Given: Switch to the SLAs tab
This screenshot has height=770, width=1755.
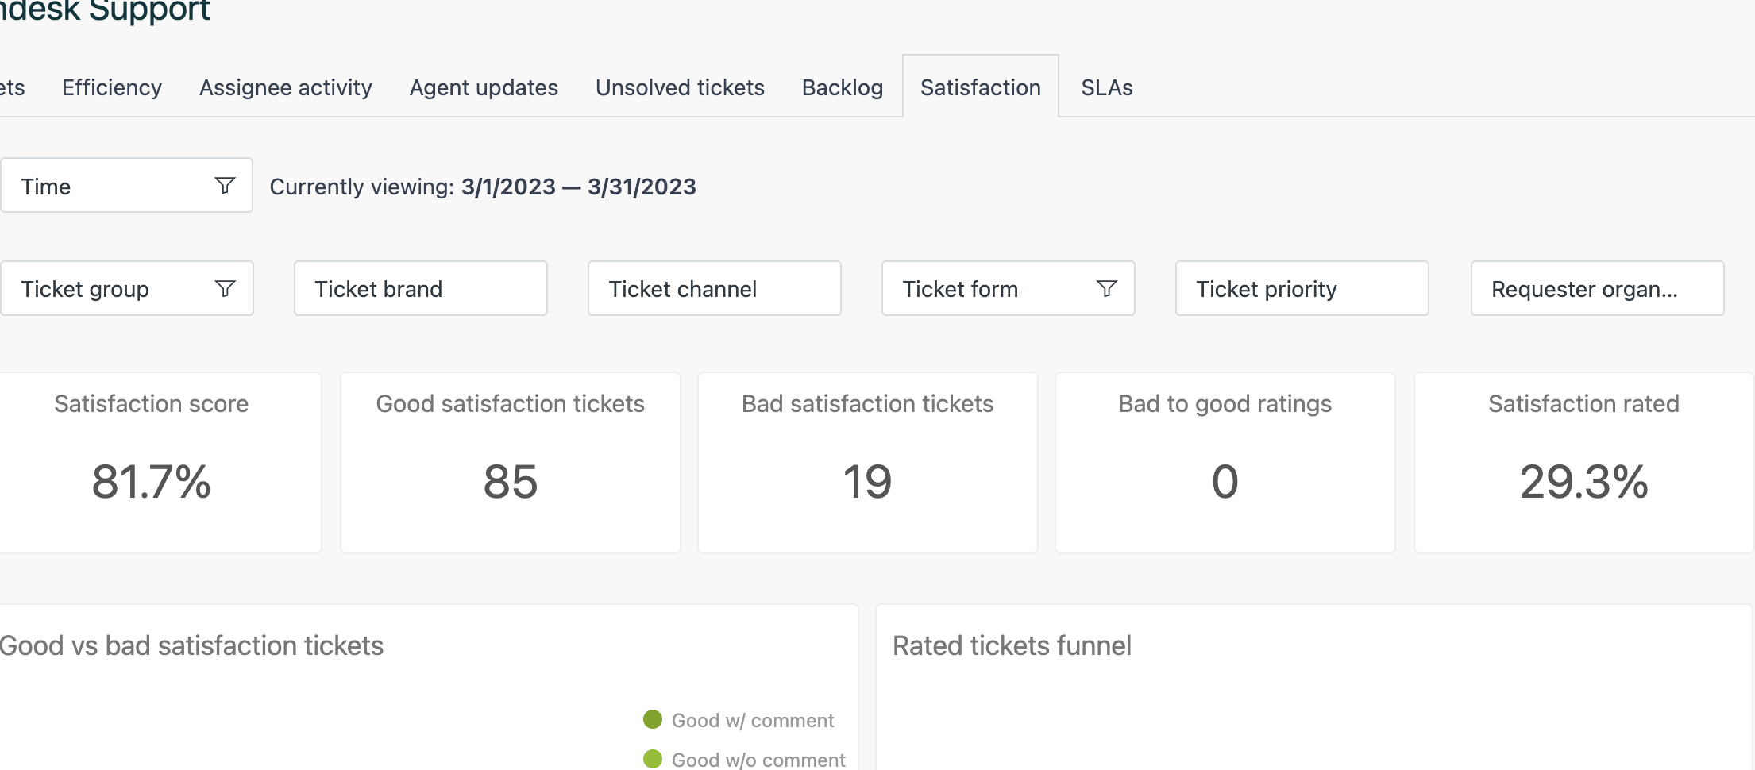Looking at the screenshot, I should coord(1107,87).
